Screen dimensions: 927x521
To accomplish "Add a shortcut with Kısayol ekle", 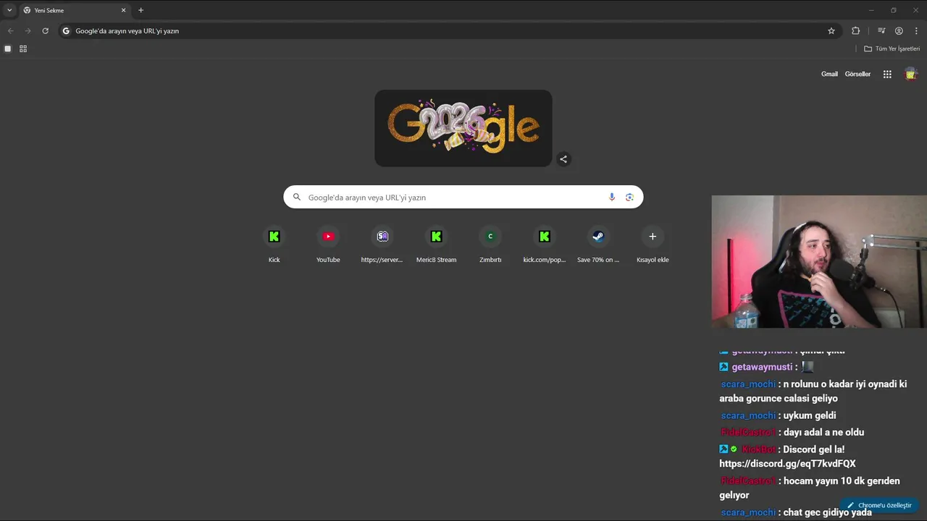I will point(653,244).
